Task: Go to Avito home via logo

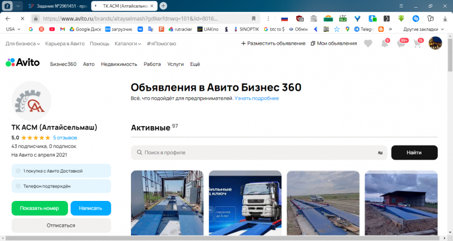Action: tap(22, 62)
